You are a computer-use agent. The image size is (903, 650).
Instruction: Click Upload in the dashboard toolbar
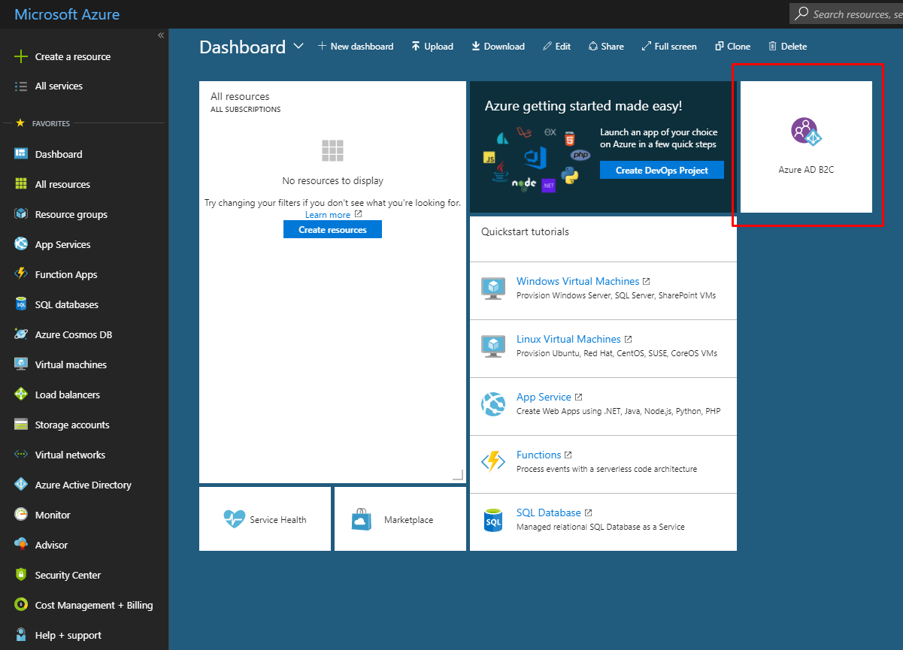tap(432, 47)
